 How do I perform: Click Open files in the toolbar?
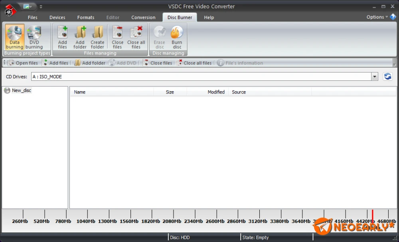tap(23, 63)
